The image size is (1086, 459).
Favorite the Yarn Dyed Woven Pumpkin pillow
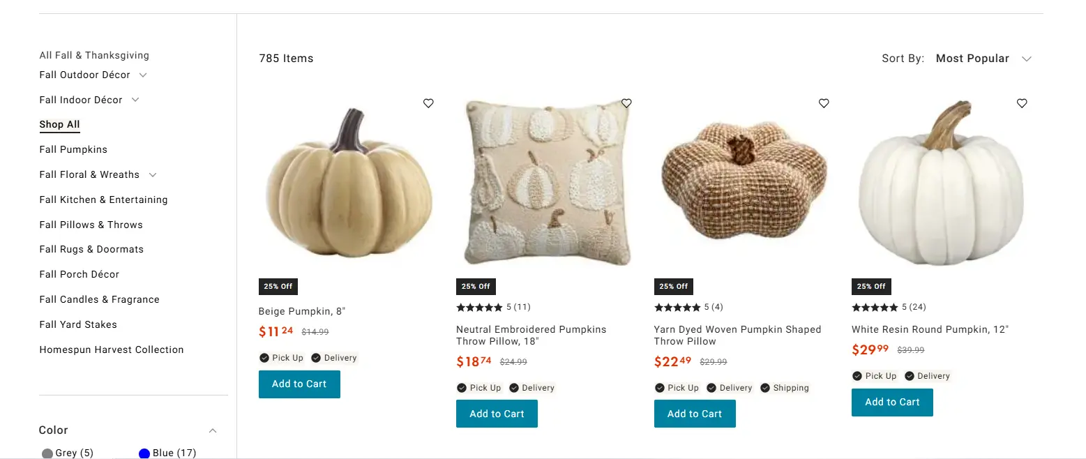point(823,103)
